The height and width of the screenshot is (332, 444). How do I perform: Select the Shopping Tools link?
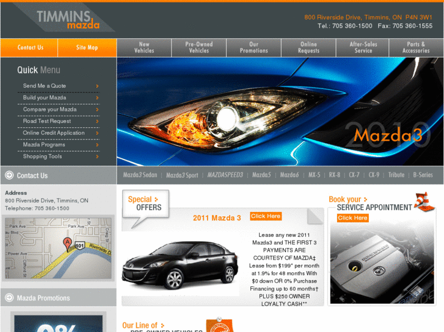(x=43, y=157)
